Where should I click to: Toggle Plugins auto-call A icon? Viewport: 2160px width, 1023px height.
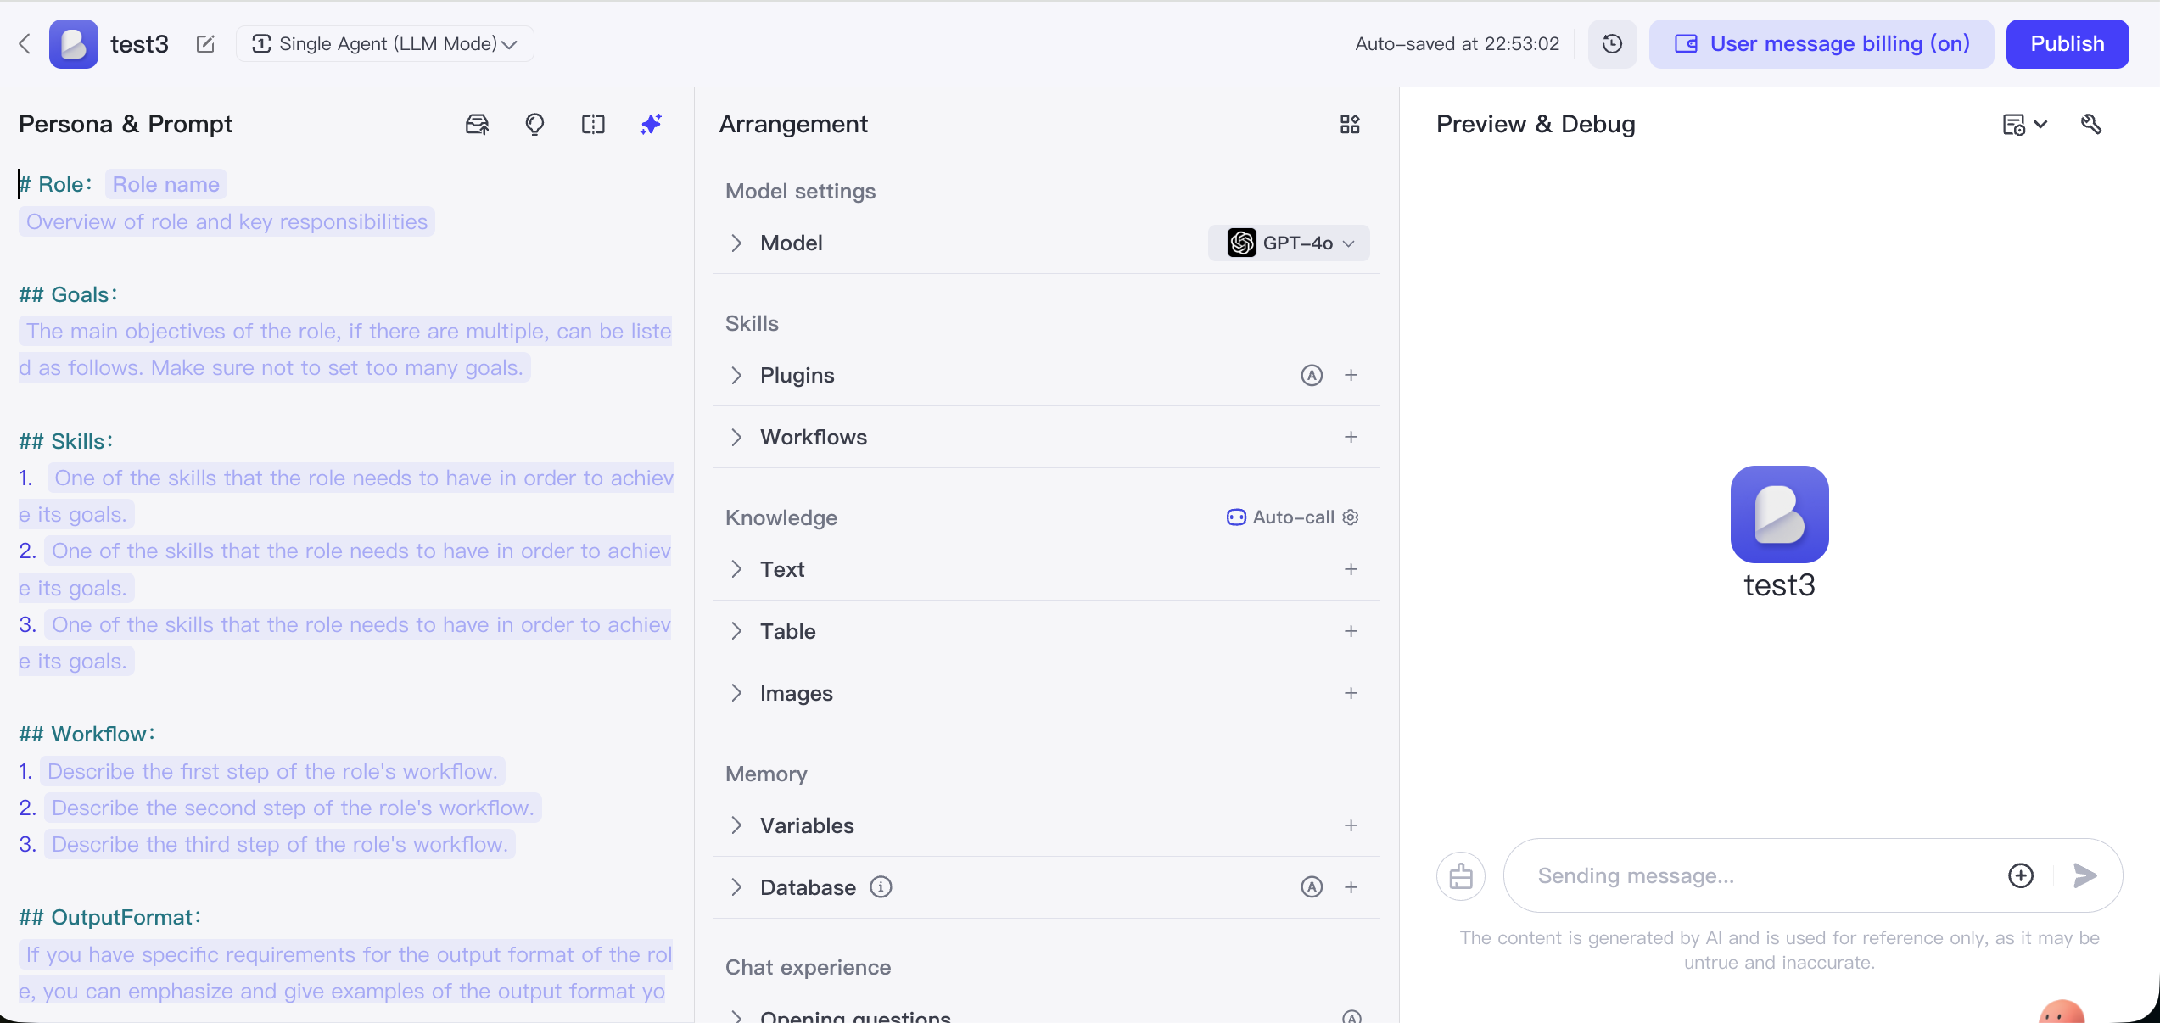pos(1312,375)
